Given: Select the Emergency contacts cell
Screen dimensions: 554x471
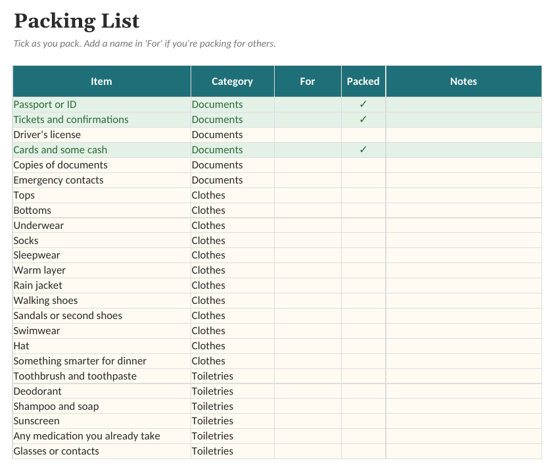Looking at the screenshot, I should pyautogui.click(x=102, y=180).
